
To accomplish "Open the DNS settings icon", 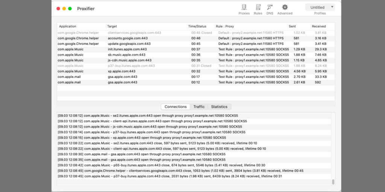I will point(270,9).
